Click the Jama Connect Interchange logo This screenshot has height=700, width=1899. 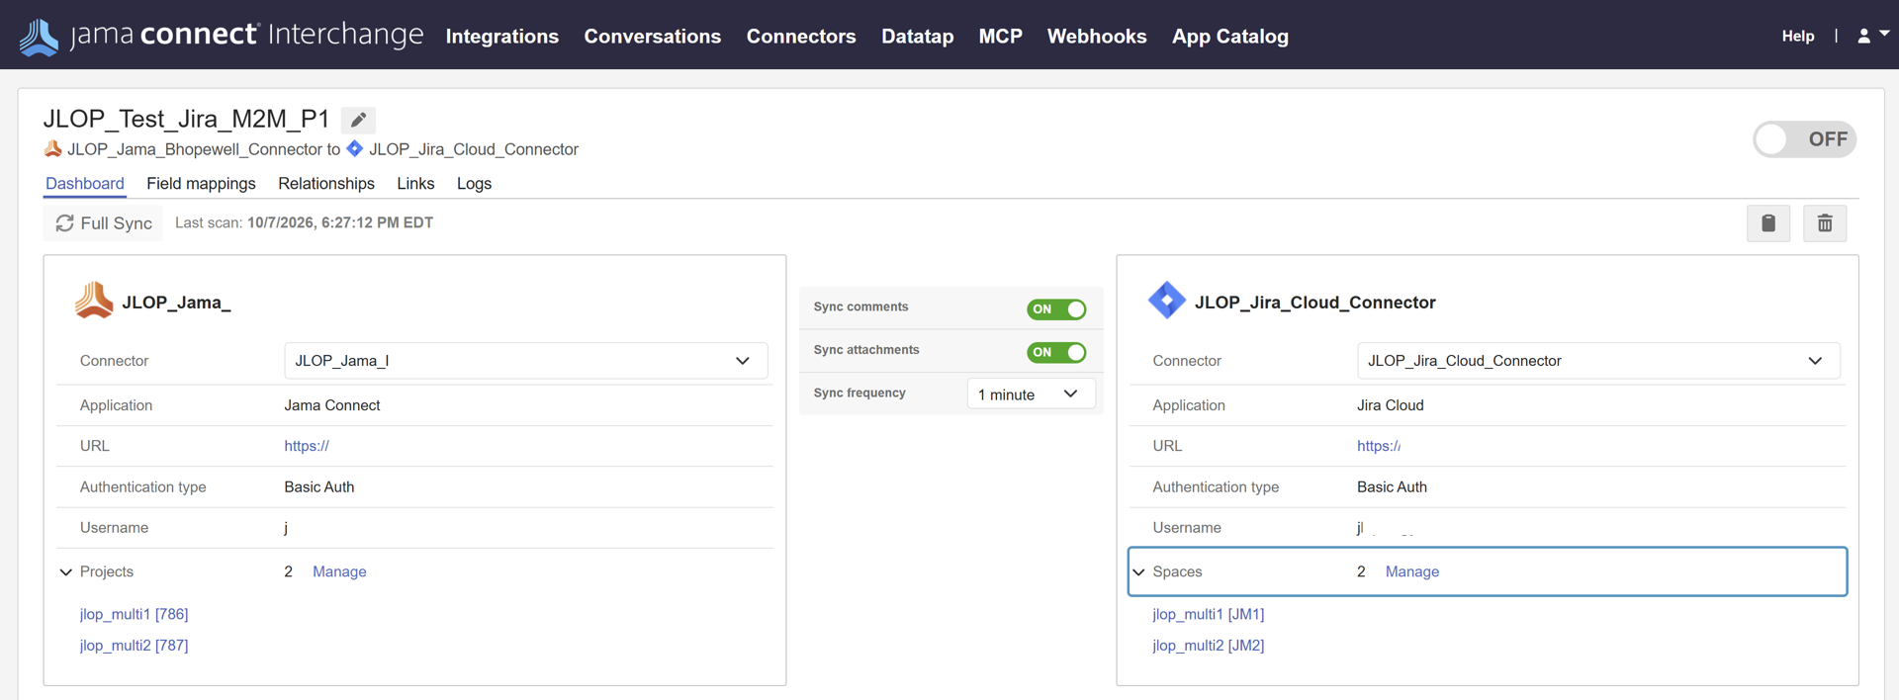222,36
